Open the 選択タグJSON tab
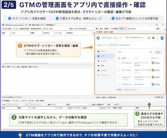 pyautogui.click(x=33, y=67)
